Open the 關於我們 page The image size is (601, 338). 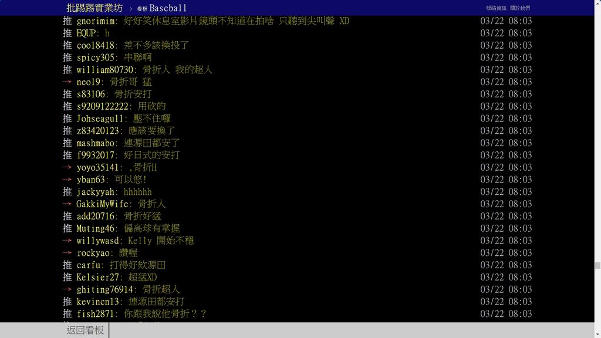[x=520, y=8]
